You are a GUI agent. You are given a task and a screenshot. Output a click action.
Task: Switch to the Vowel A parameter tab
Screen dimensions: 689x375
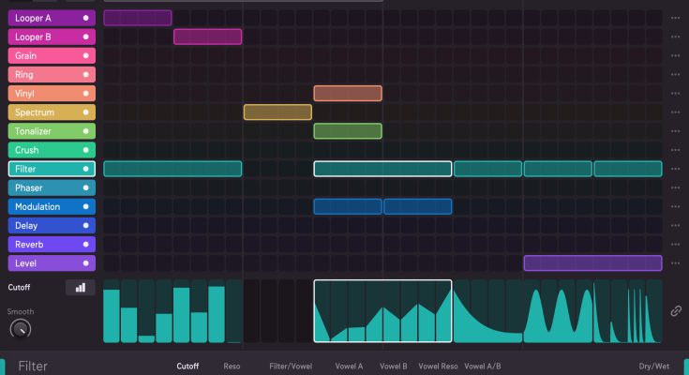(x=349, y=367)
